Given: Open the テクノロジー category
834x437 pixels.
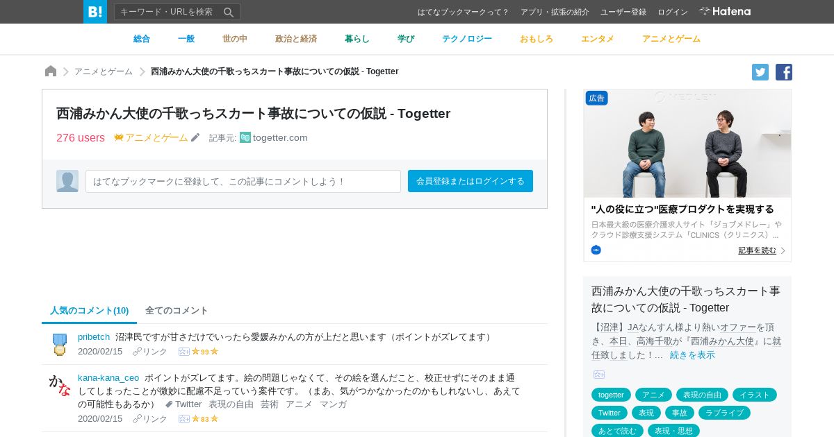Looking at the screenshot, I should (x=467, y=39).
